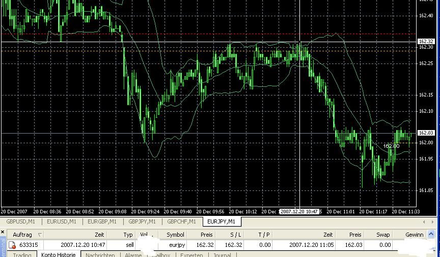Click the 'eurjpy' symbol cell
440x257 pixels.
tap(177, 245)
